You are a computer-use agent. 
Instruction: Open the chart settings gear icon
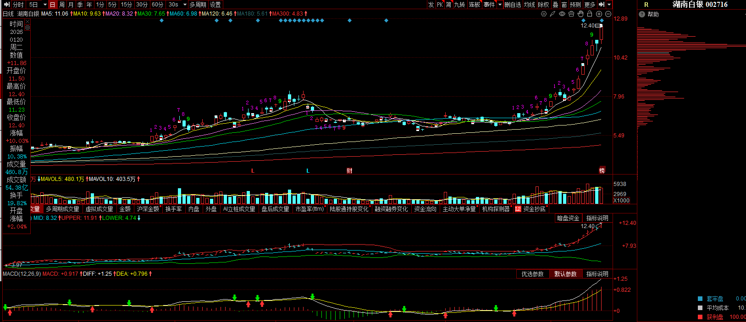pyautogui.click(x=544, y=14)
